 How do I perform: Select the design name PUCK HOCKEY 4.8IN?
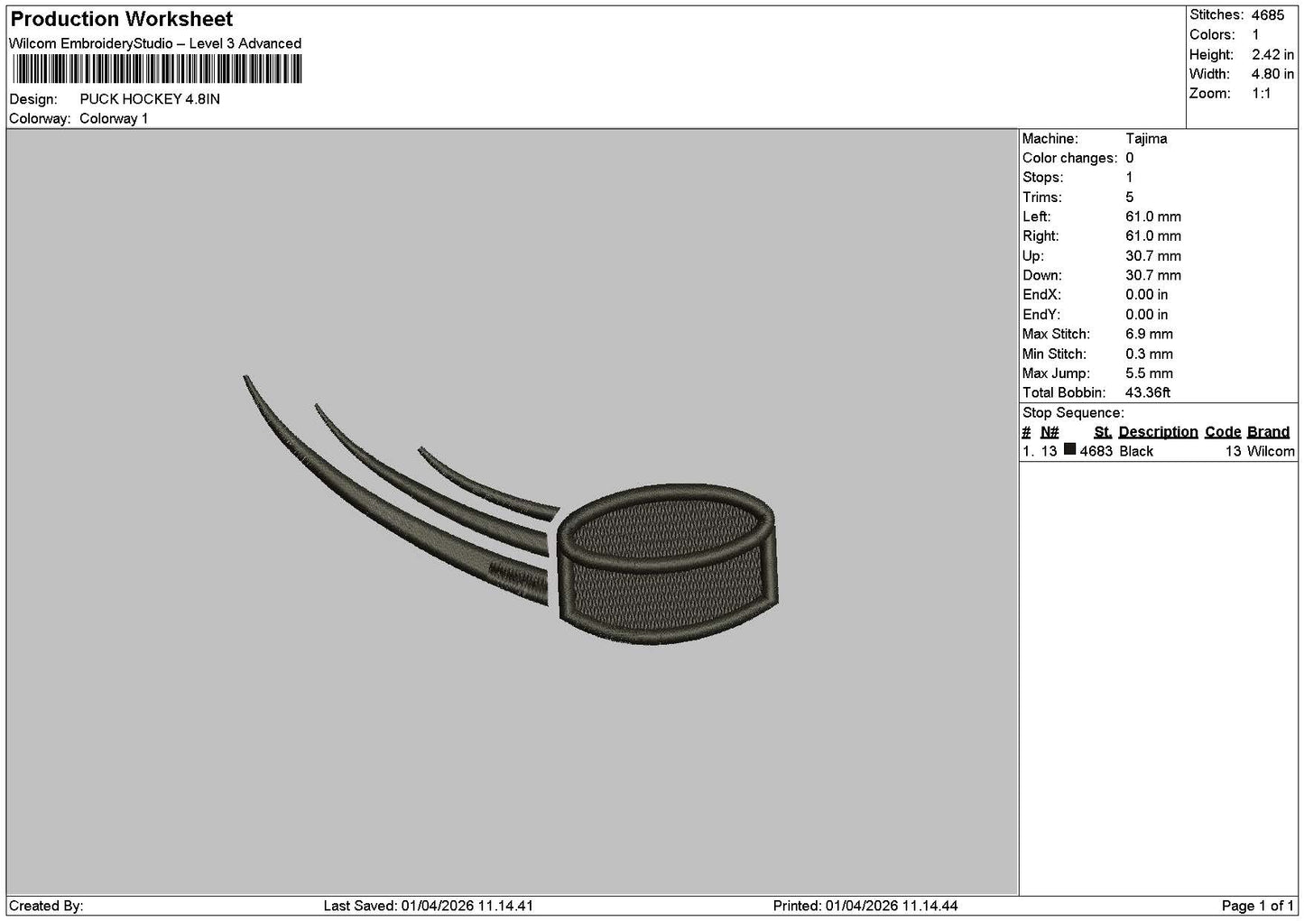pyautogui.click(x=150, y=99)
